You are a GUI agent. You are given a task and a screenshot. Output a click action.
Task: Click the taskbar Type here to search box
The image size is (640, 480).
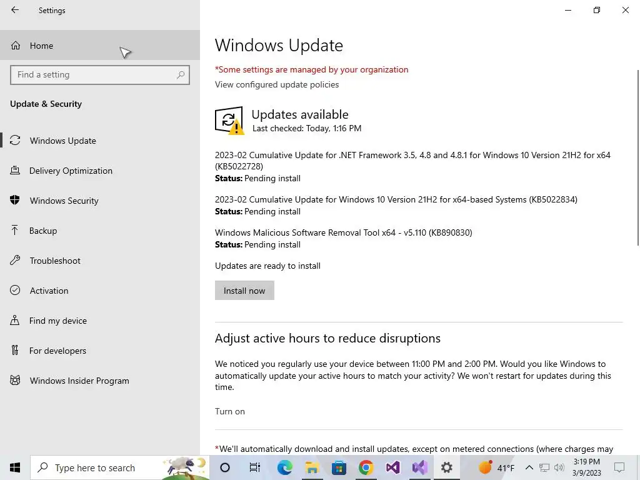[120, 467]
